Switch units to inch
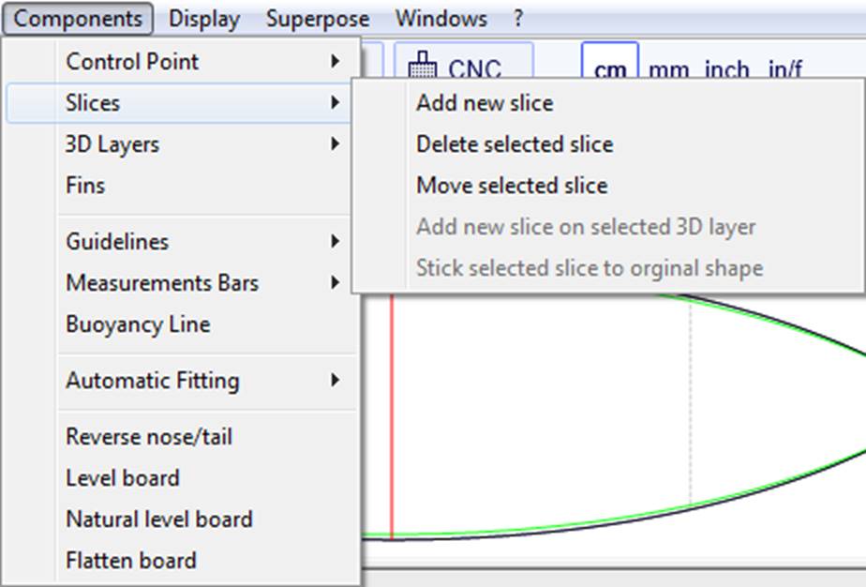 click(727, 69)
